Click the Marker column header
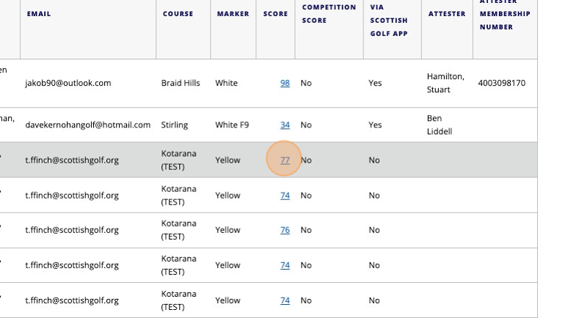The width and height of the screenshot is (568, 318). [233, 14]
